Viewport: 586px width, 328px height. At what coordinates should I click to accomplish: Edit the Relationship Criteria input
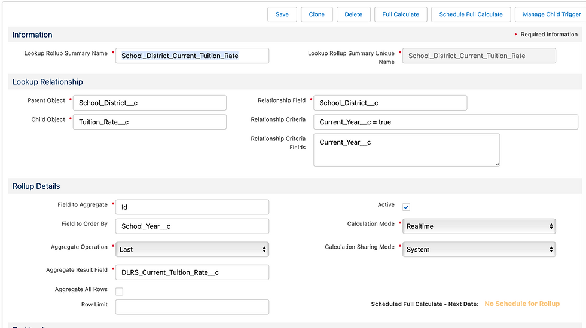click(x=446, y=122)
